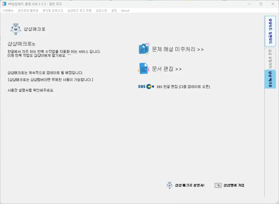Select the 샵샵워드 일반모드 sidebar tab
Screen dimensions: 279x204
tap(270, 31)
